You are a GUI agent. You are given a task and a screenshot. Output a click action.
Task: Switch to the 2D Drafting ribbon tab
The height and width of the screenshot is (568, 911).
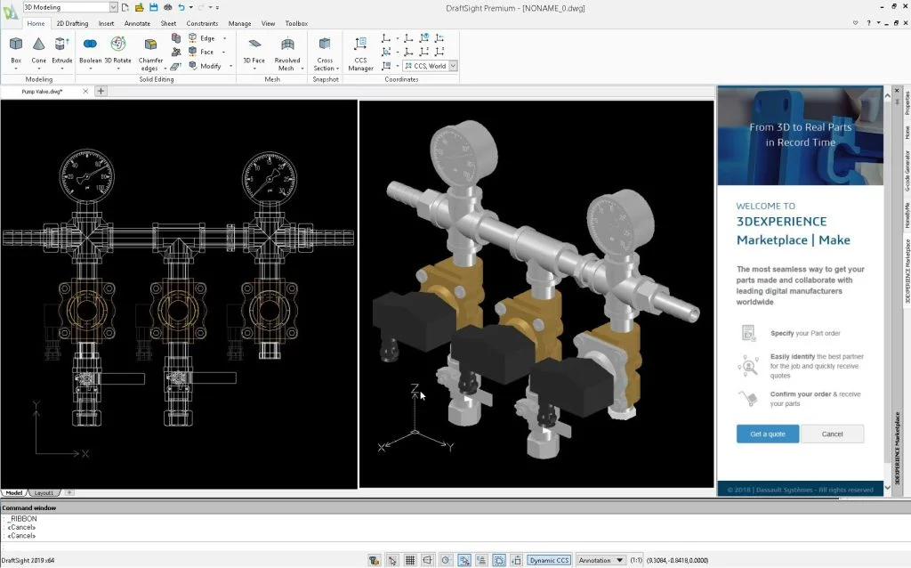point(72,23)
